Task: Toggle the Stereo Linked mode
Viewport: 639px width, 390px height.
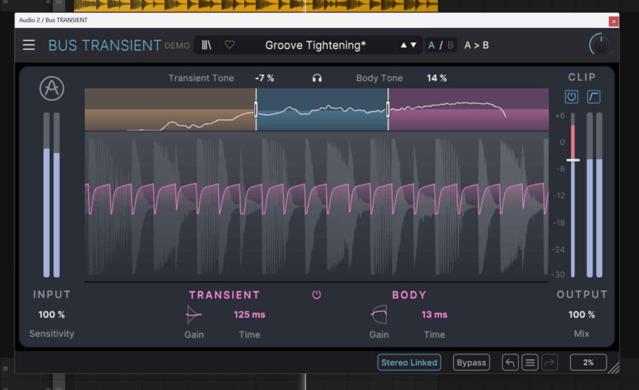Action: tap(409, 363)
